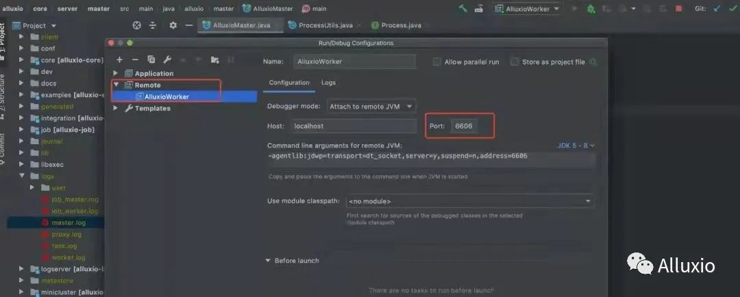Open the Project tool window side tab
This screenshot has height=297, width=740.
click(x=3, y=42)
